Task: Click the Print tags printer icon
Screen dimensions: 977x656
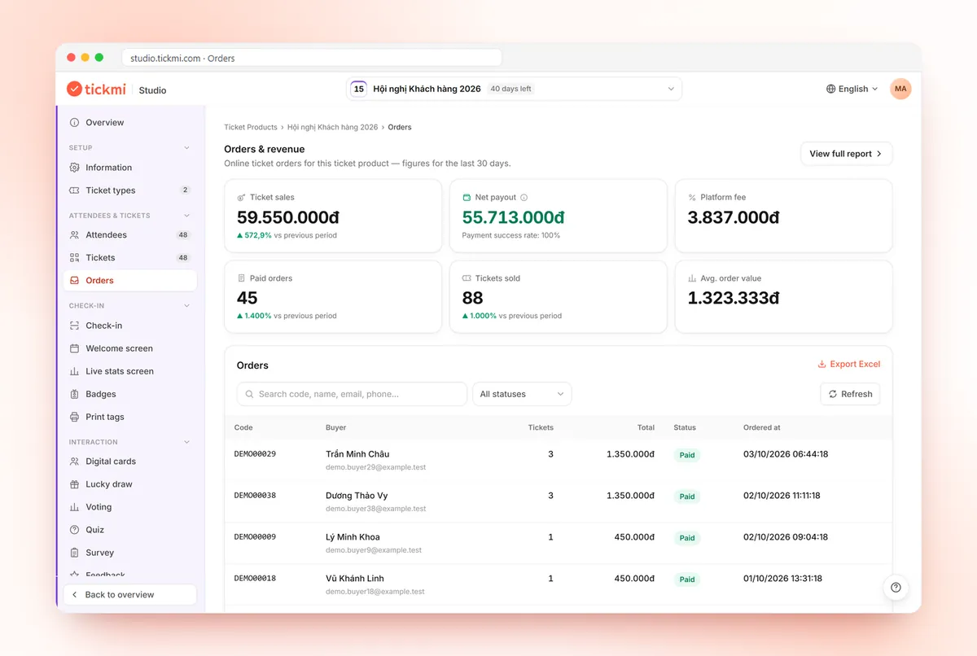Action: point(75,417)
